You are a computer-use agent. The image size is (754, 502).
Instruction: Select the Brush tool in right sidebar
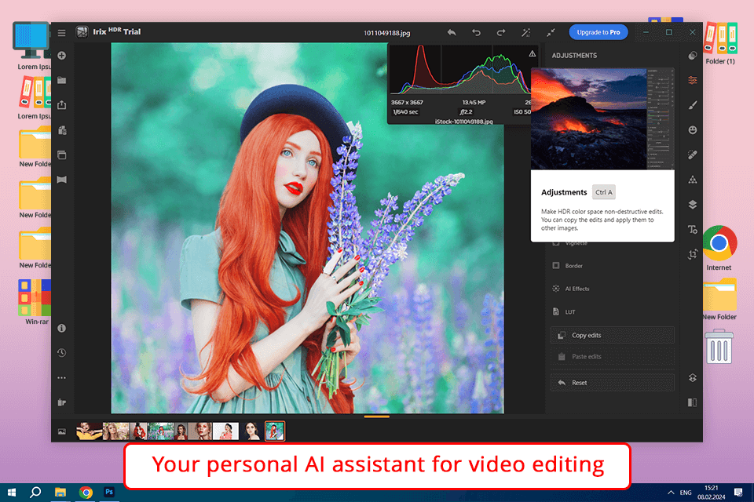click(692, 104)
